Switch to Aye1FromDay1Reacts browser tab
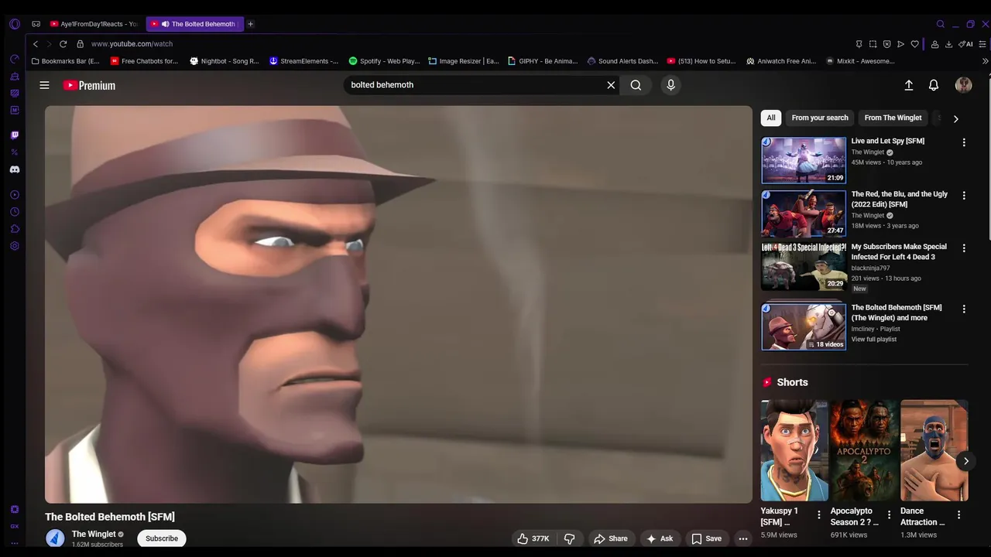 pyautogui.click(x=94, y=24)
